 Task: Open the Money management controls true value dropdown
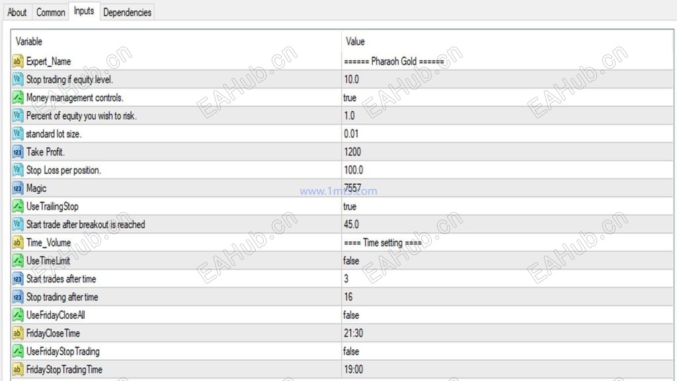[x=350, y=98]
